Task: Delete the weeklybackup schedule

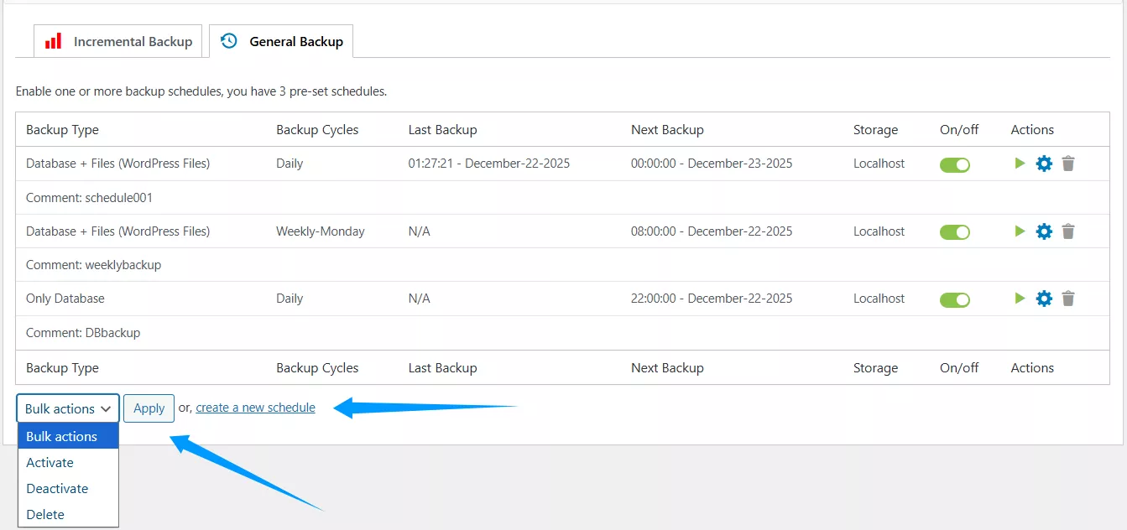Action: tap(1067, 231)
